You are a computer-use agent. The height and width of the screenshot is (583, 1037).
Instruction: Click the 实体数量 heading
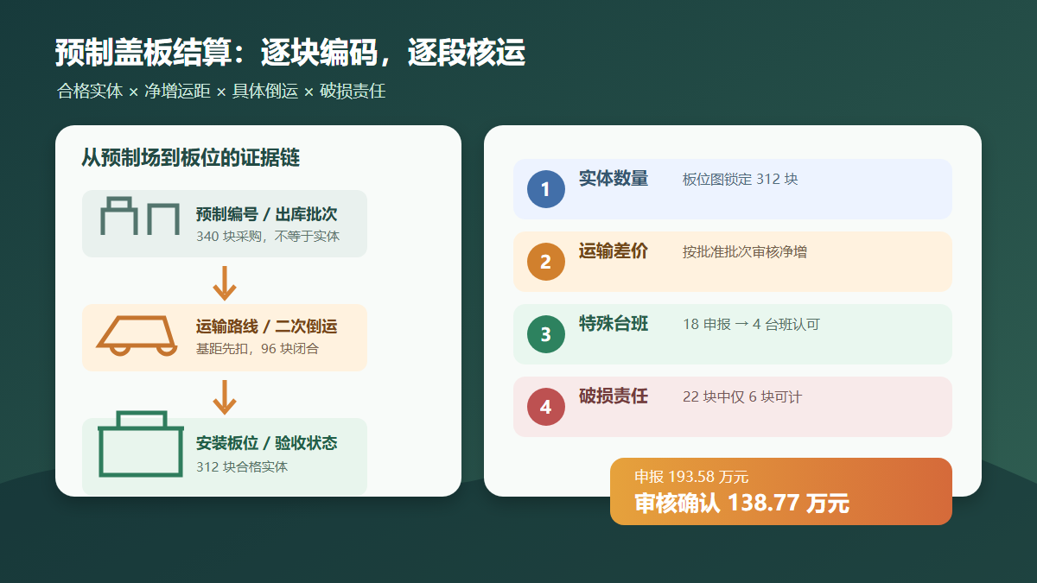[x=614, y=179]
